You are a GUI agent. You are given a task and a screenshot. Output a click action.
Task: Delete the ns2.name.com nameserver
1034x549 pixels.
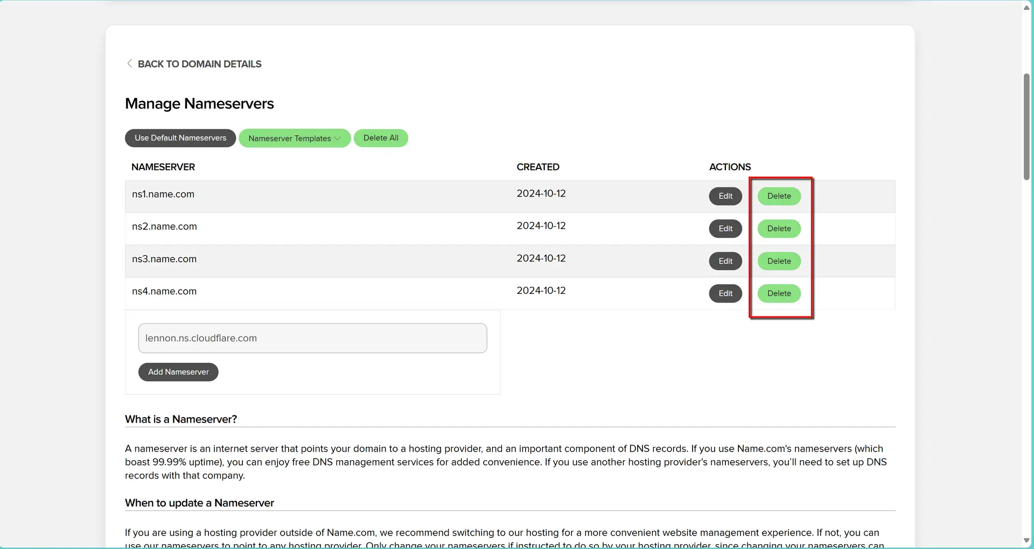(x=779, y=228)
